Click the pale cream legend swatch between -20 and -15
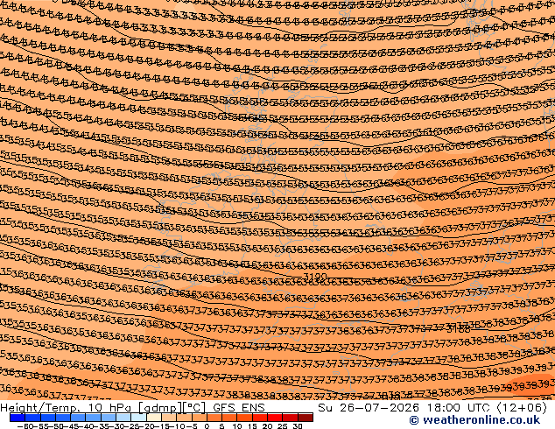Screen dimensions: 555x429 point(154,418)
